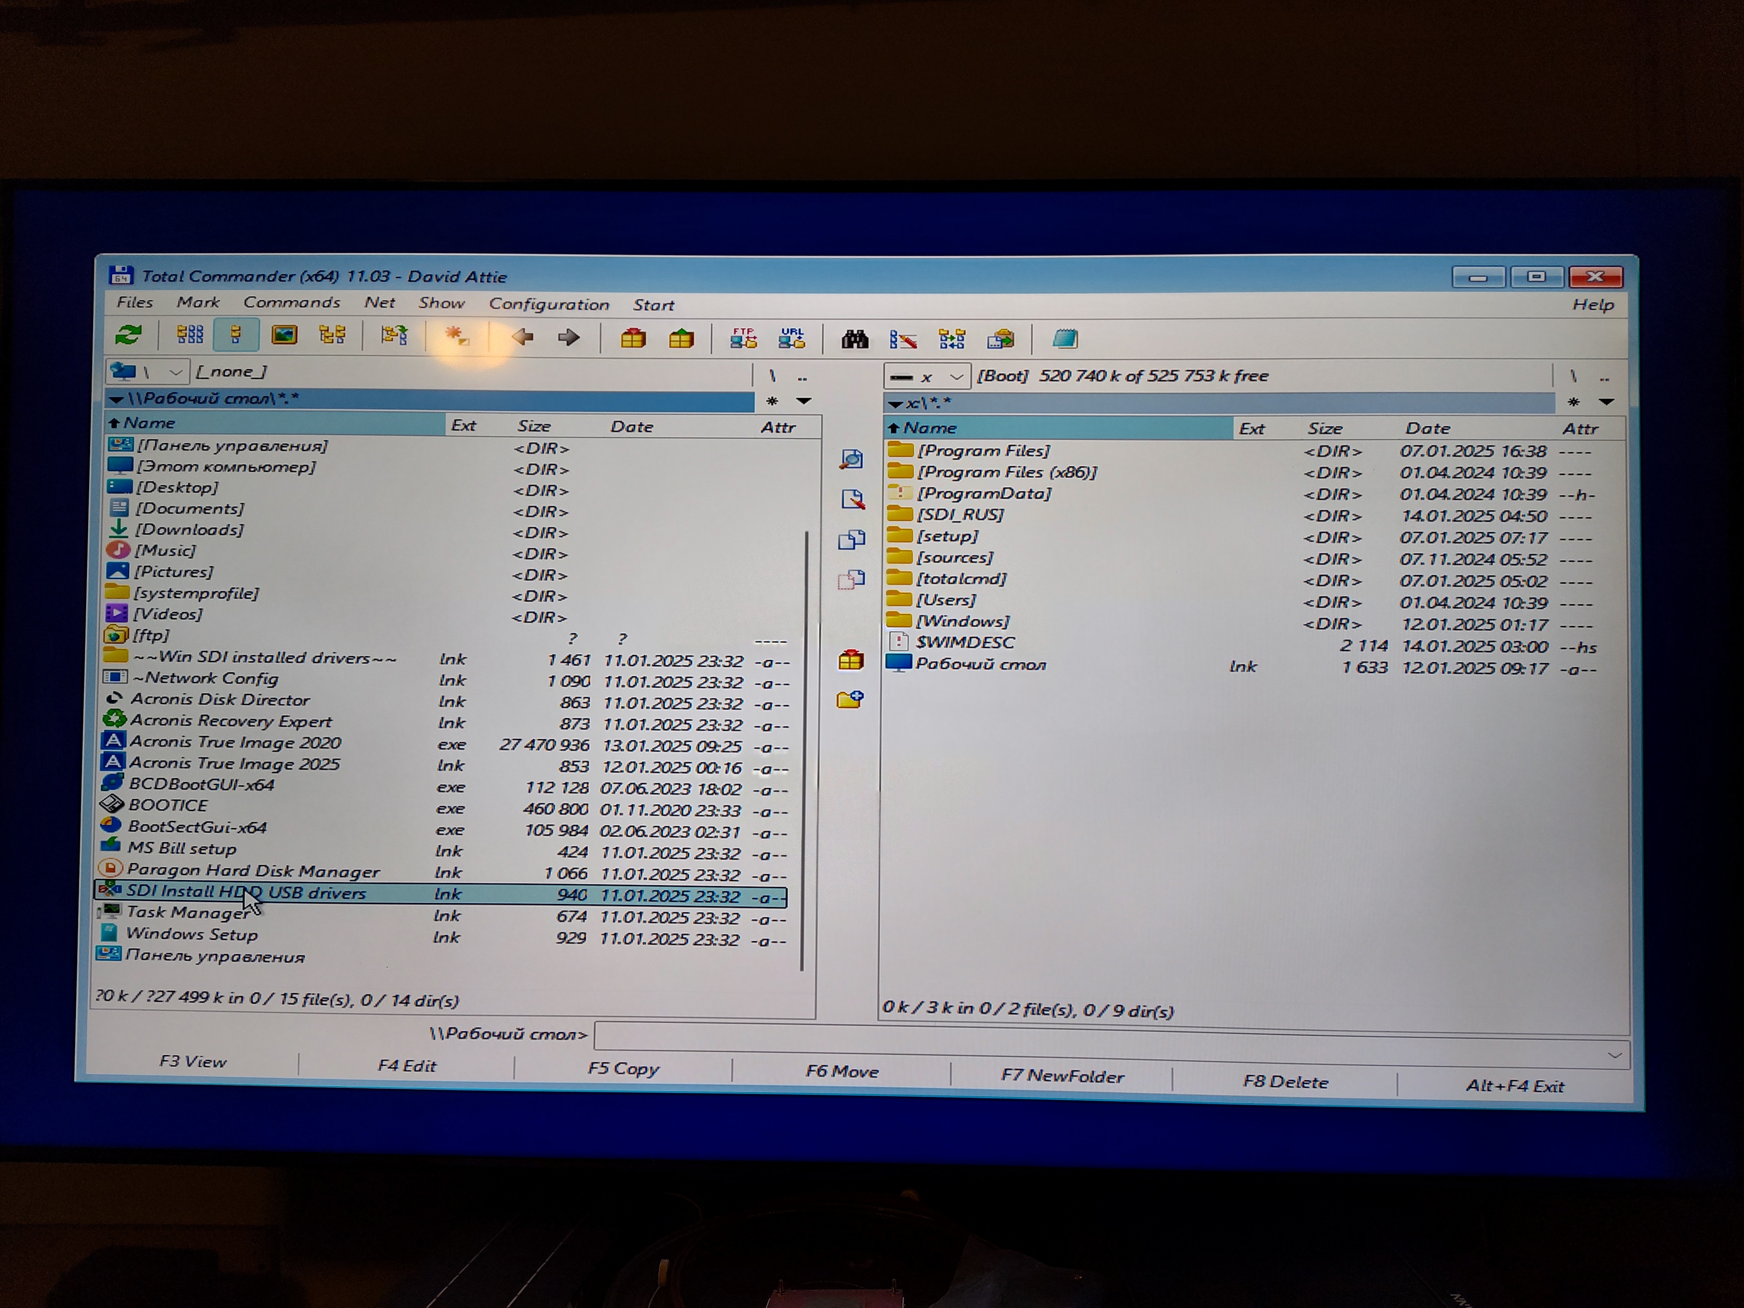
Task: Click the F8 Delete button
Action: point(1285,1082)
